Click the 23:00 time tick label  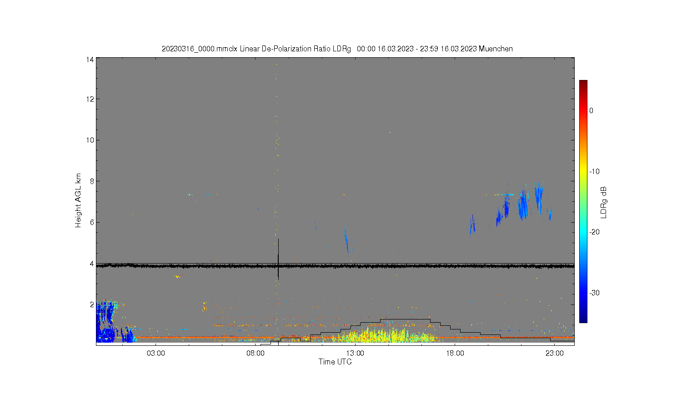coord(554,353)
